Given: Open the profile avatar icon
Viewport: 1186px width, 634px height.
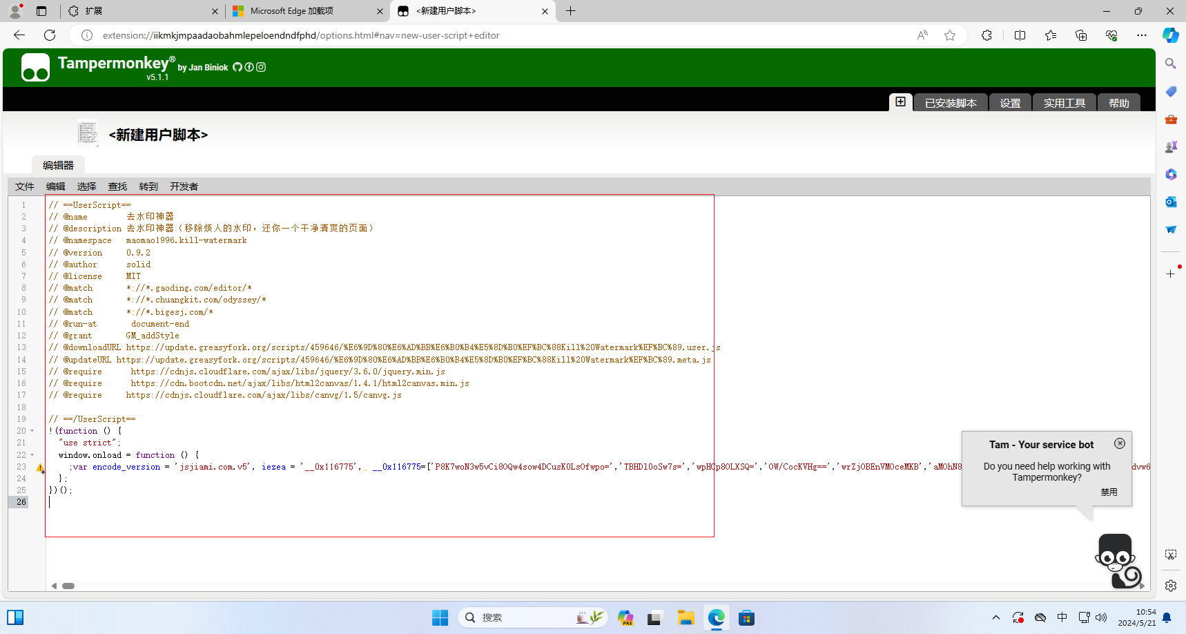Looking at the screenshot, I should (x=15, y=11).
